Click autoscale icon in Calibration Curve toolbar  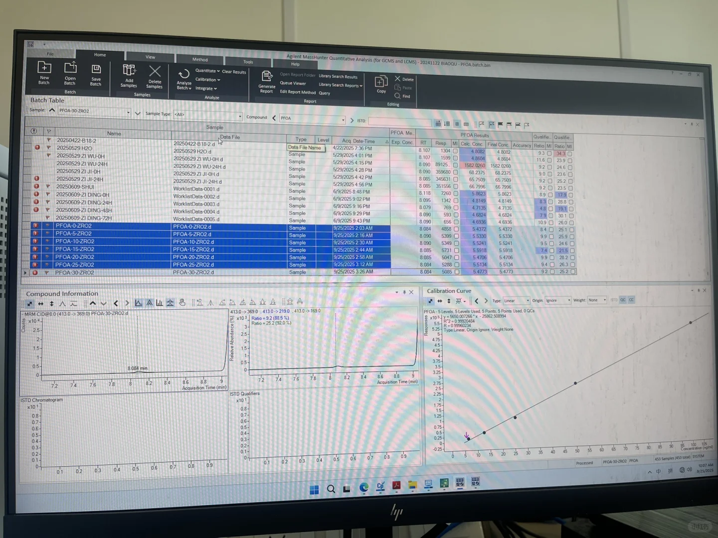click(430, 301)
